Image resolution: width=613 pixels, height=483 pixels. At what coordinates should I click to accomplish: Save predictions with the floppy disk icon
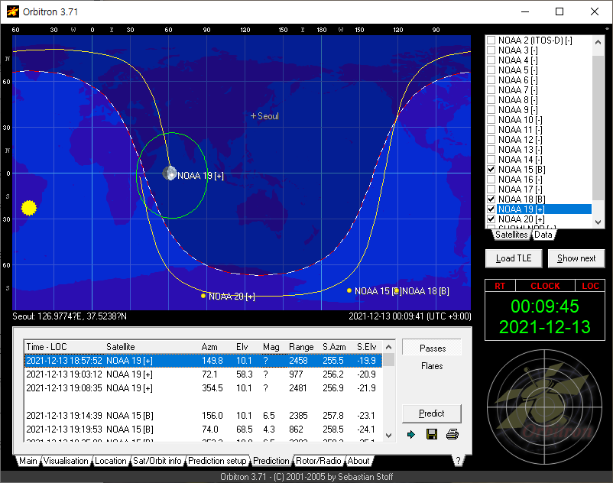432,435
